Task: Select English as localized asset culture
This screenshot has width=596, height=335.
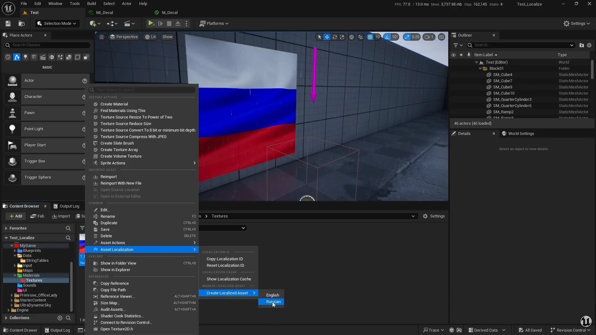Action: point(271,295)
